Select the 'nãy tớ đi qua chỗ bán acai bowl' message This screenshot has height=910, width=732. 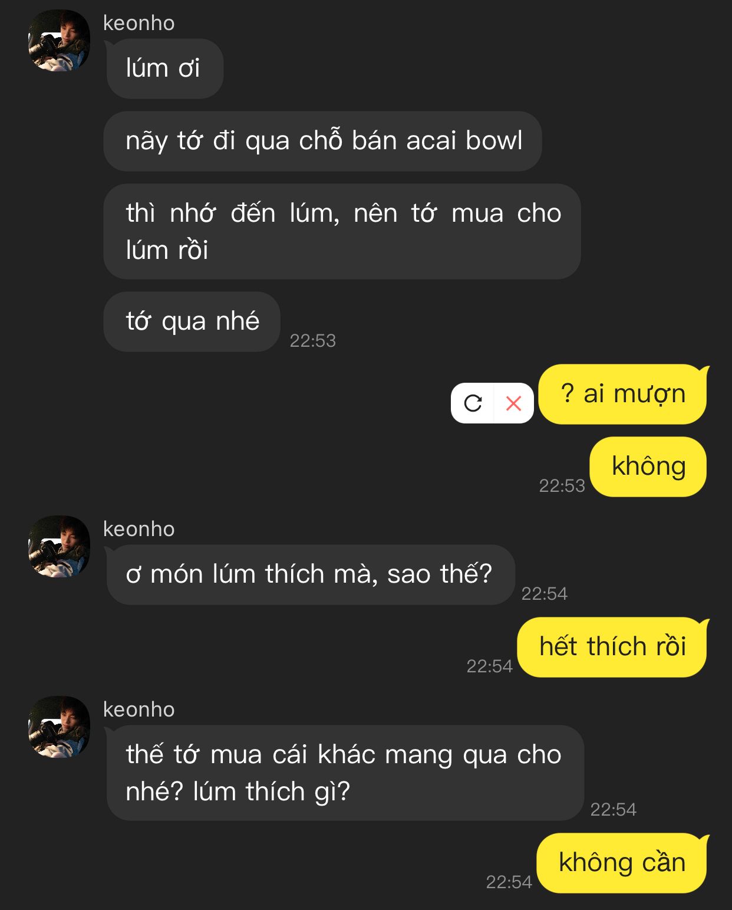click(x=323, y=141)
